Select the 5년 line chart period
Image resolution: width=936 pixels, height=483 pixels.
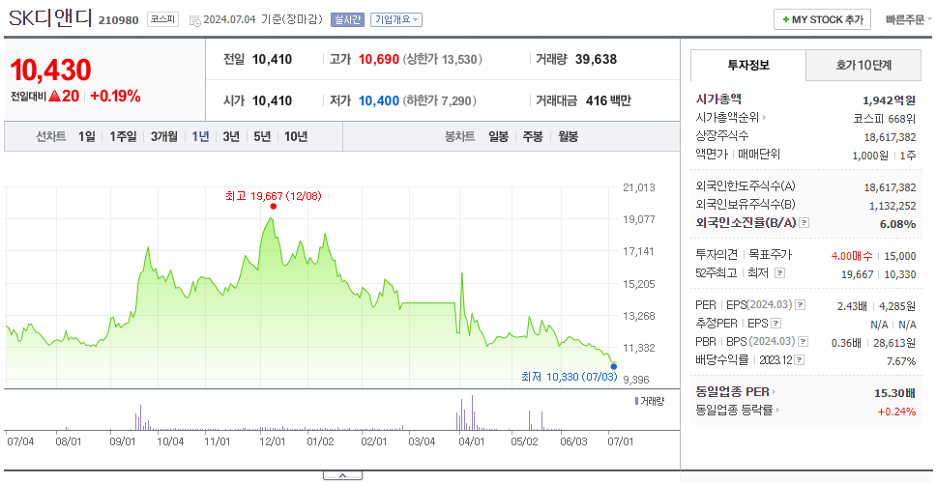[262, 136]
